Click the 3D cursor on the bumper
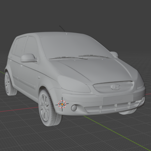Viewport: 151px width, 151px height. pyautogui.click(x=62, y=104)
